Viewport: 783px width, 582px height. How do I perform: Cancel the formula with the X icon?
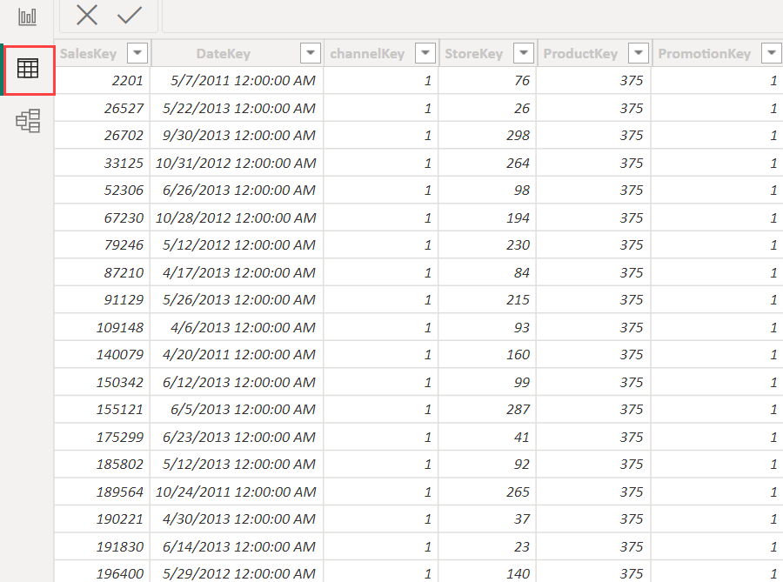coord(87,15)
